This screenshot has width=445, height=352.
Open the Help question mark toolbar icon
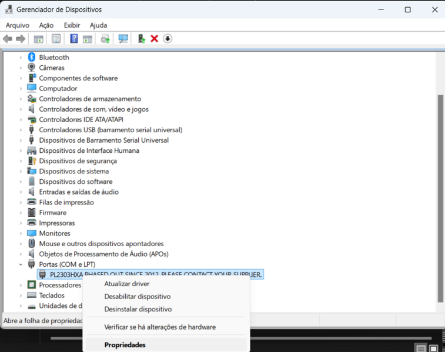[x=74, y=39]
